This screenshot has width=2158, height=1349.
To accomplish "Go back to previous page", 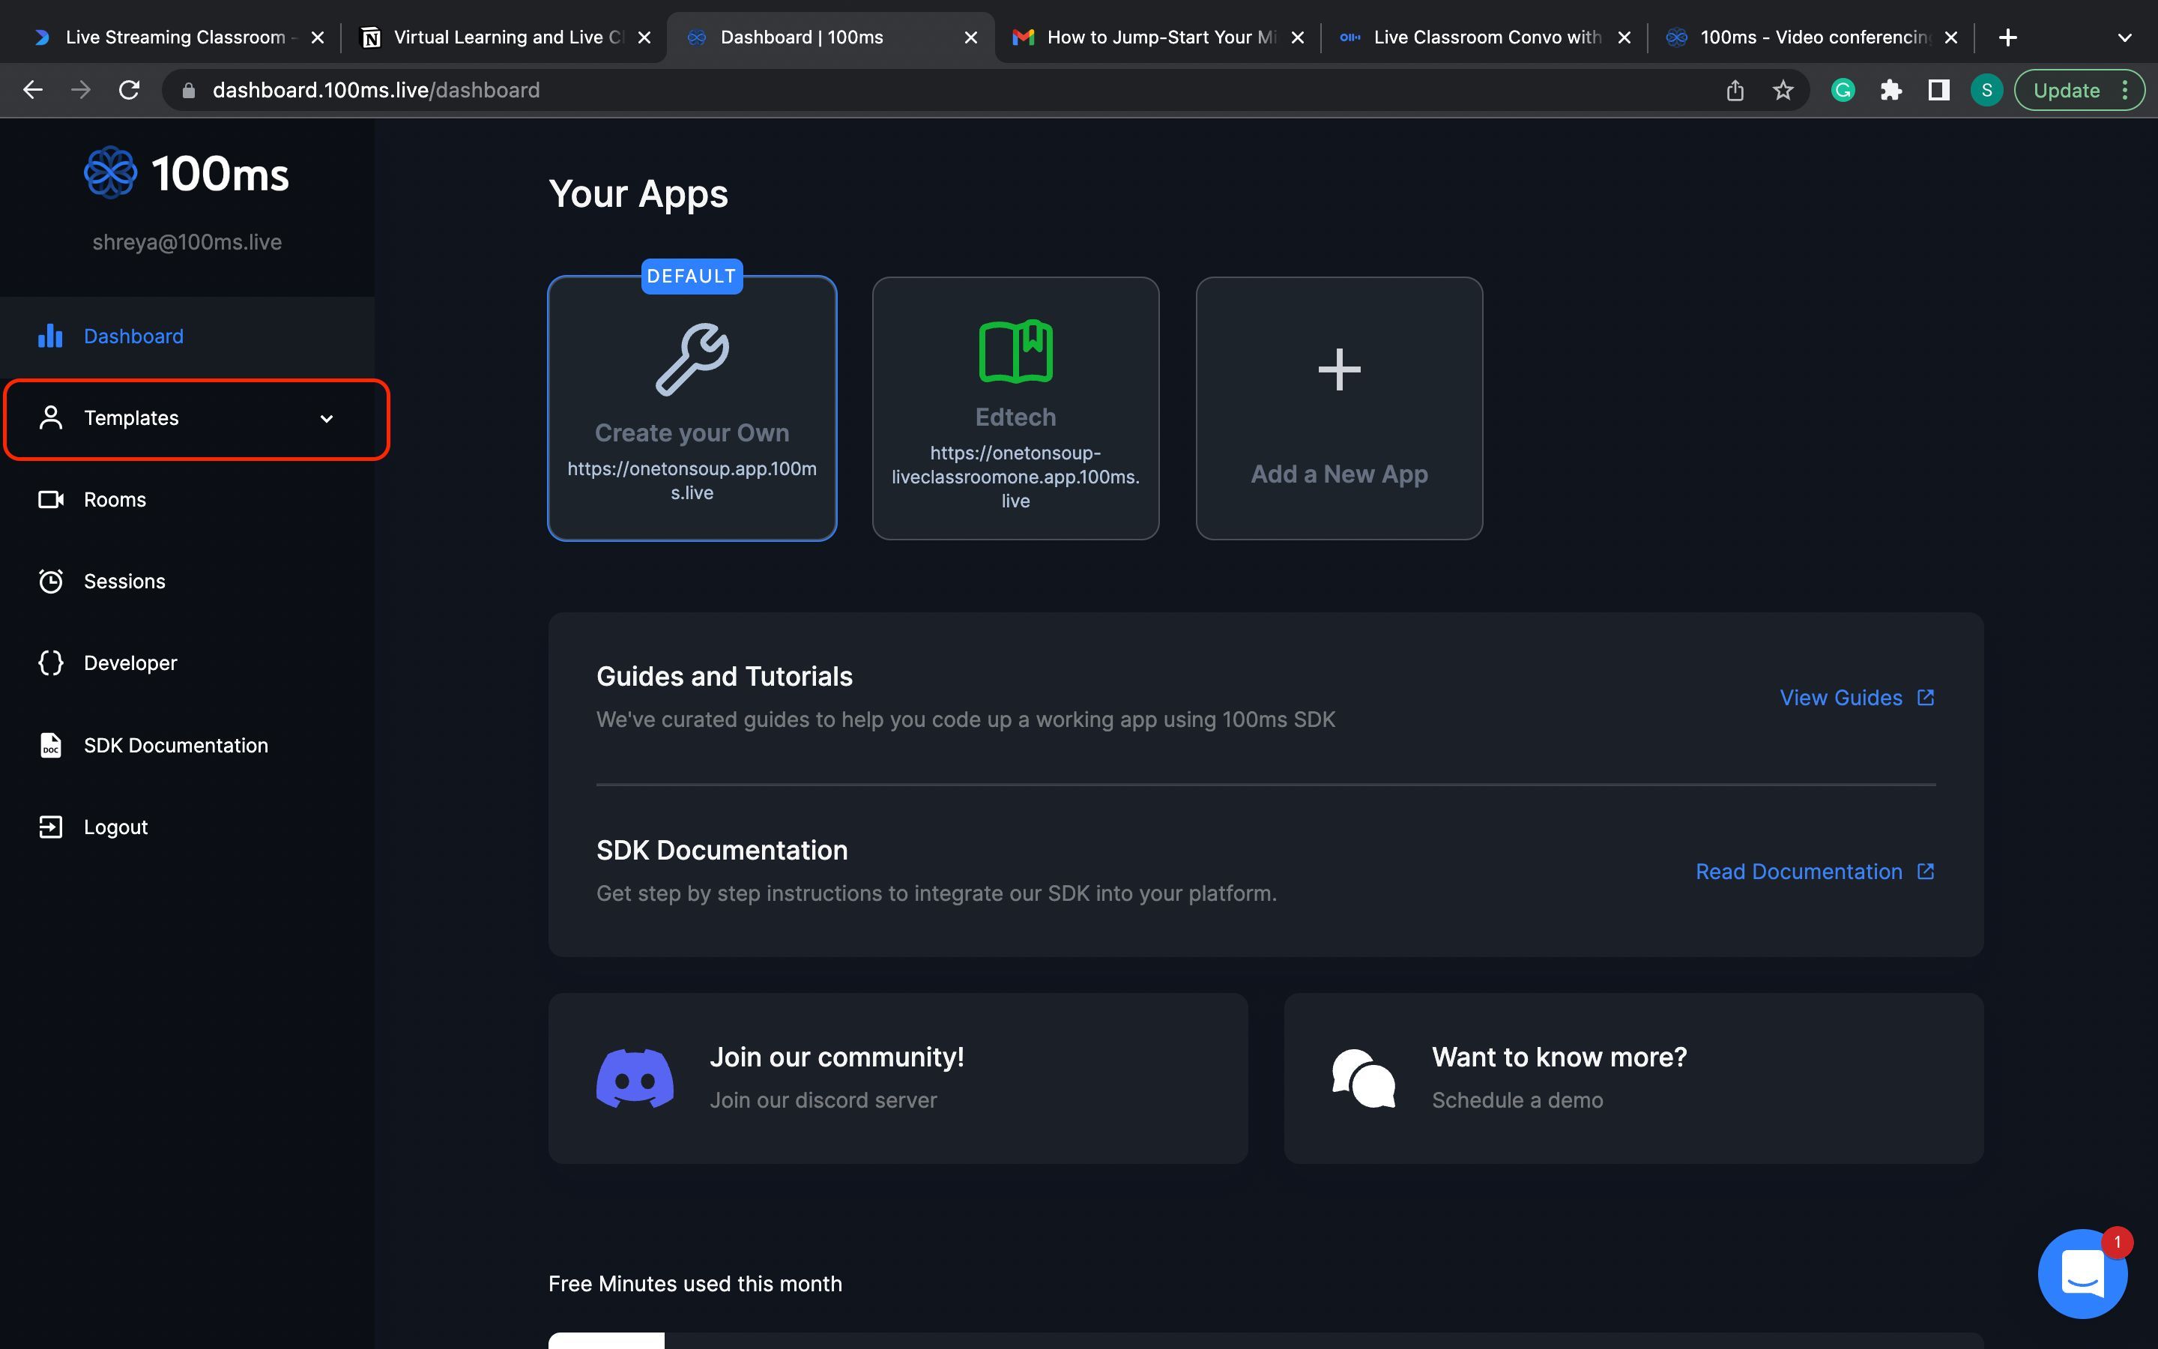I will pyautogui.click(x=33, y=90).
